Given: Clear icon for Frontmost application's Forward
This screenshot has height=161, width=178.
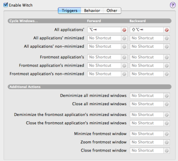Looking at the screenshot, I should (x=124, y=57).
